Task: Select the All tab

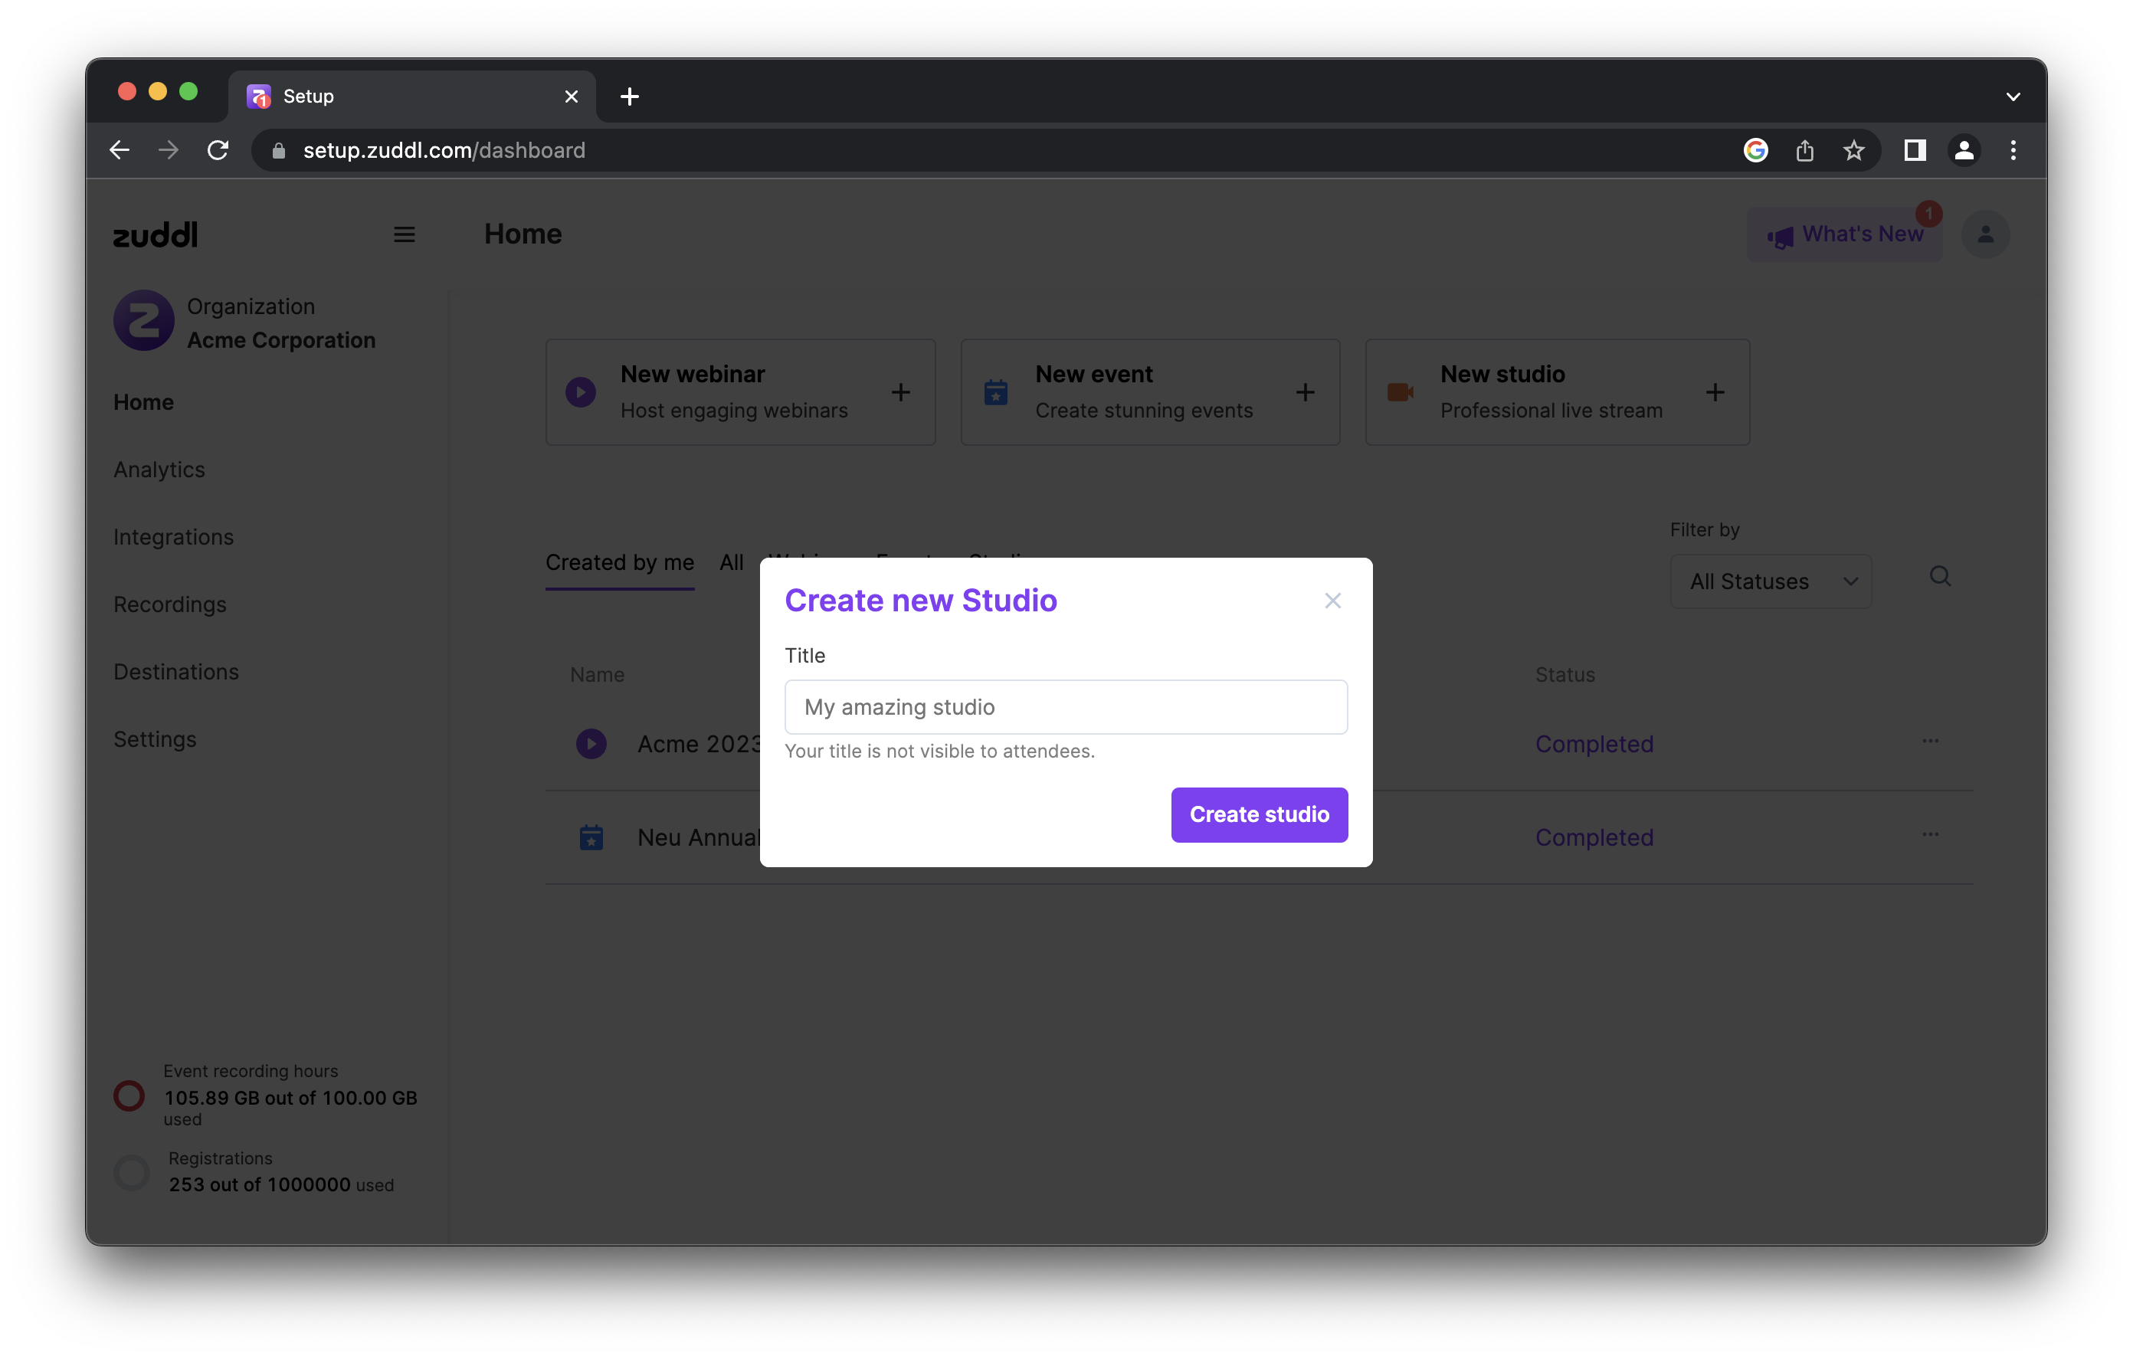Action: (x=731, y=562)
